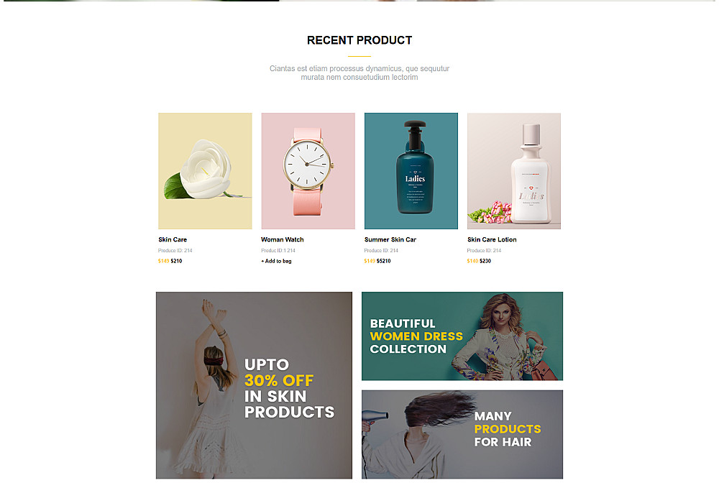The image size is (719, 488).
Task: Open the Many Products For Hair banner
Action: click(x=462, y=434)
